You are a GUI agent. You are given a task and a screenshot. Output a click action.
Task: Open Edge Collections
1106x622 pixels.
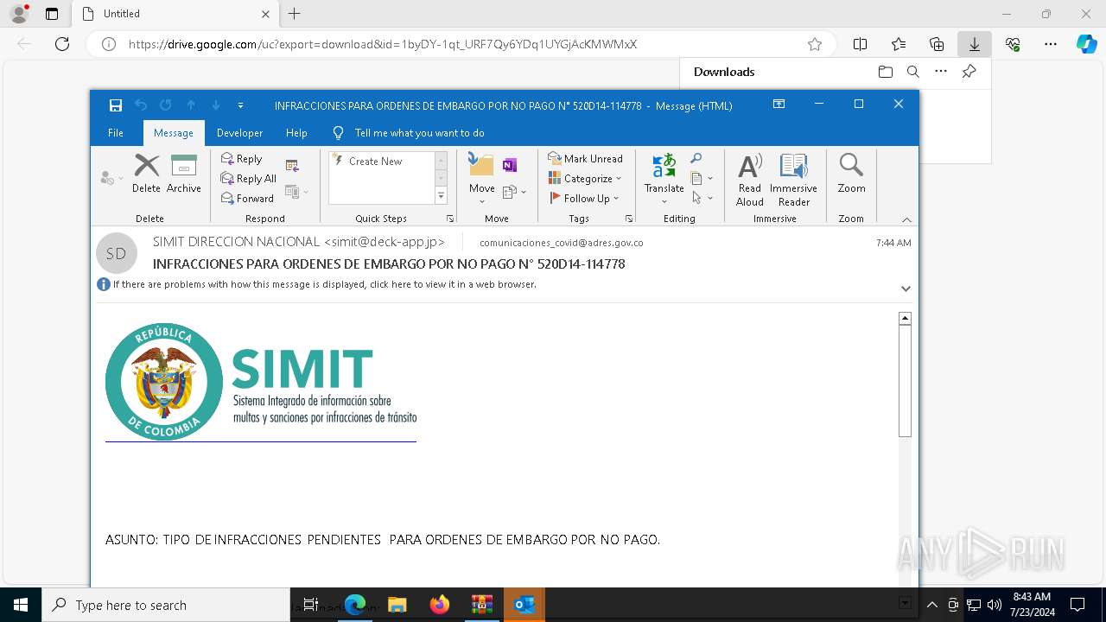[x=937, y=44]
